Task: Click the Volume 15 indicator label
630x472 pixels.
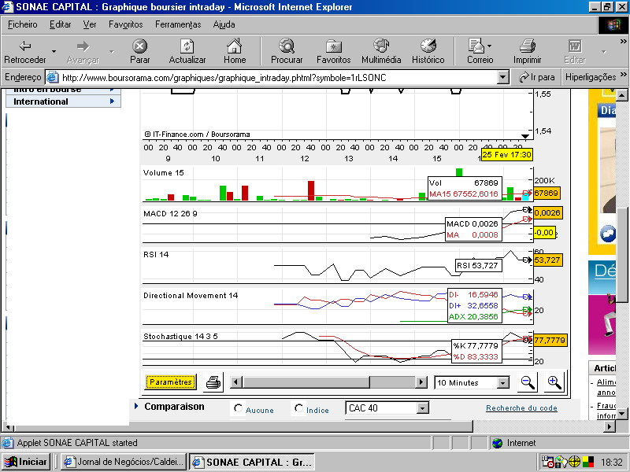Action: [164, 173]
